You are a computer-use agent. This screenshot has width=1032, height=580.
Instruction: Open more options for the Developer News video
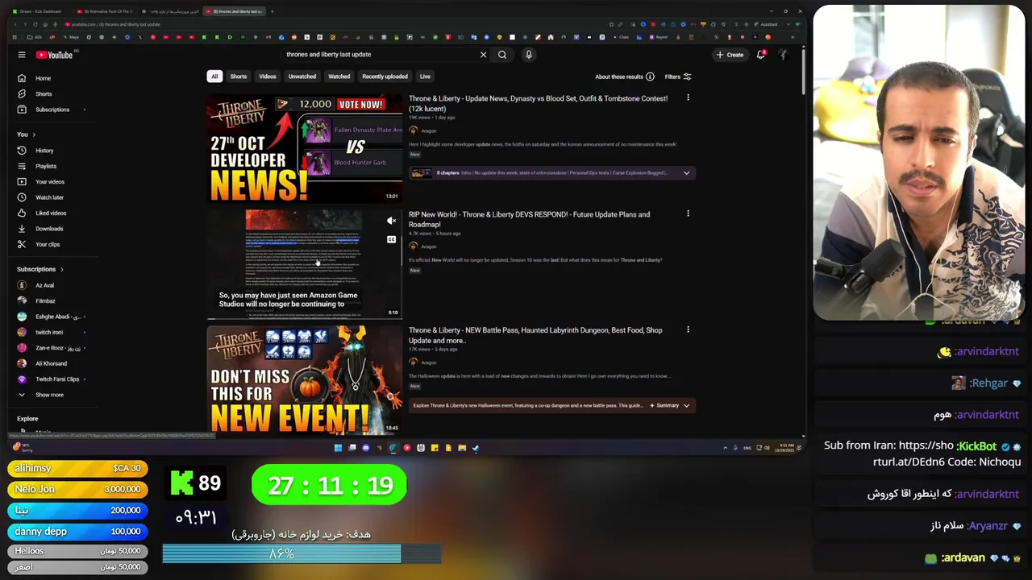(x=688, y=98)
